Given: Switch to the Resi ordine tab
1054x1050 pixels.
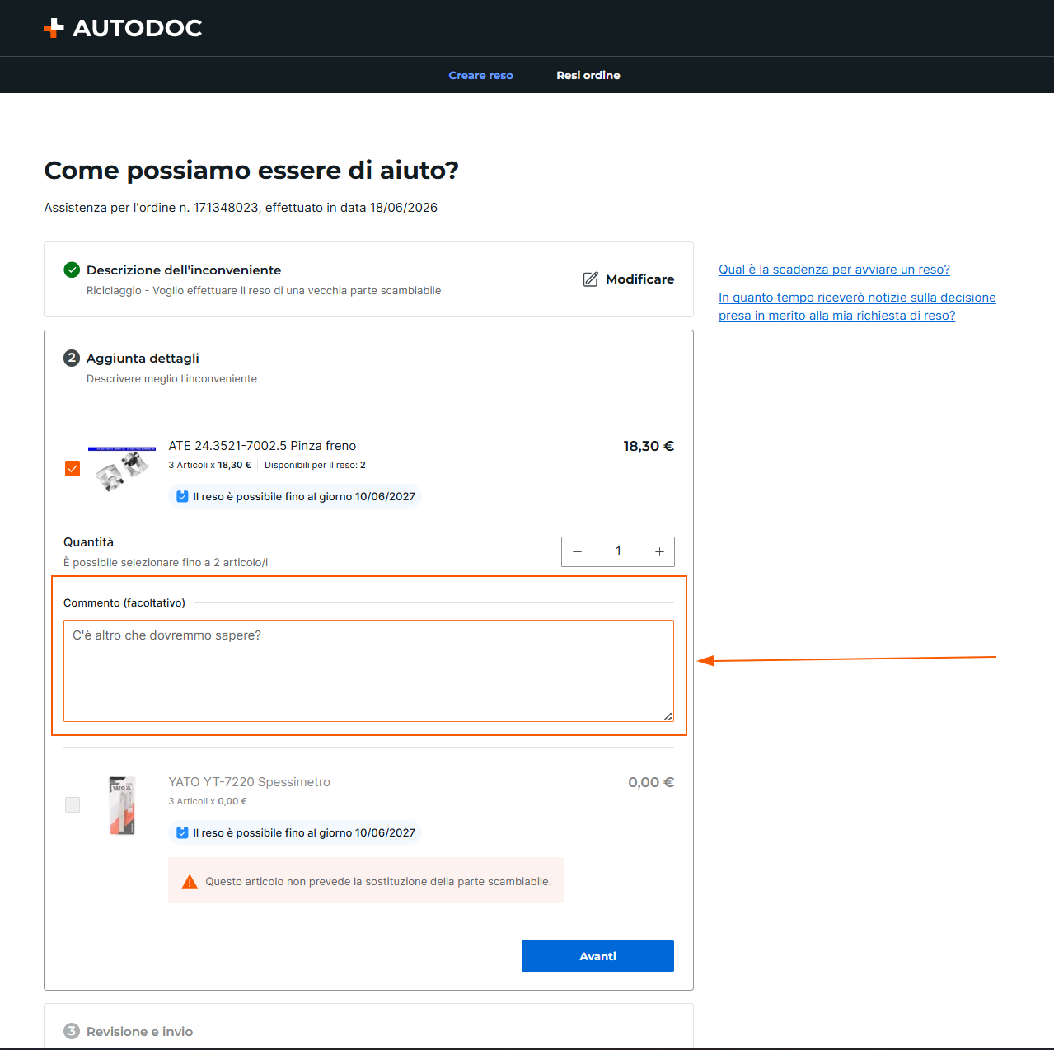Looking at the screenshot, I should 588,75.
